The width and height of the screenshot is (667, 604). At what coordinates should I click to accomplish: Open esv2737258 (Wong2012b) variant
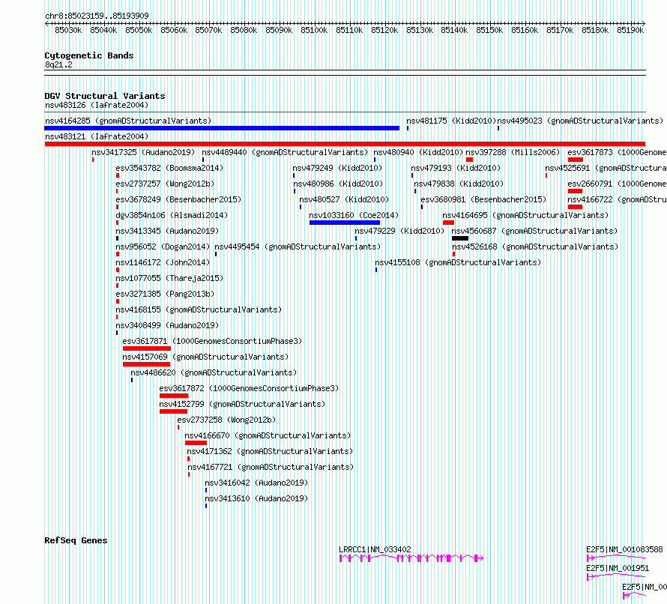226,420
